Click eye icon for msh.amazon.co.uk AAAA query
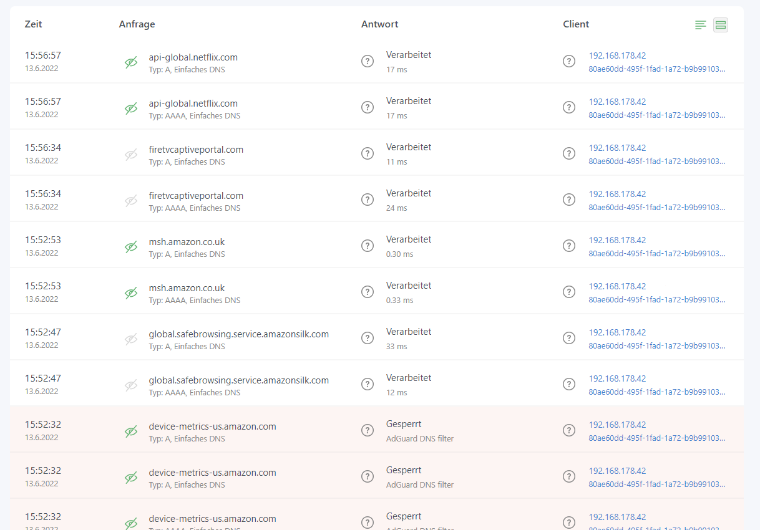 tap(131, 293)
